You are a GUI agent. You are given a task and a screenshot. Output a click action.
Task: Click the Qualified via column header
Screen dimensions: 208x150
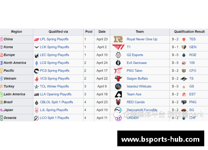[58, 31]
